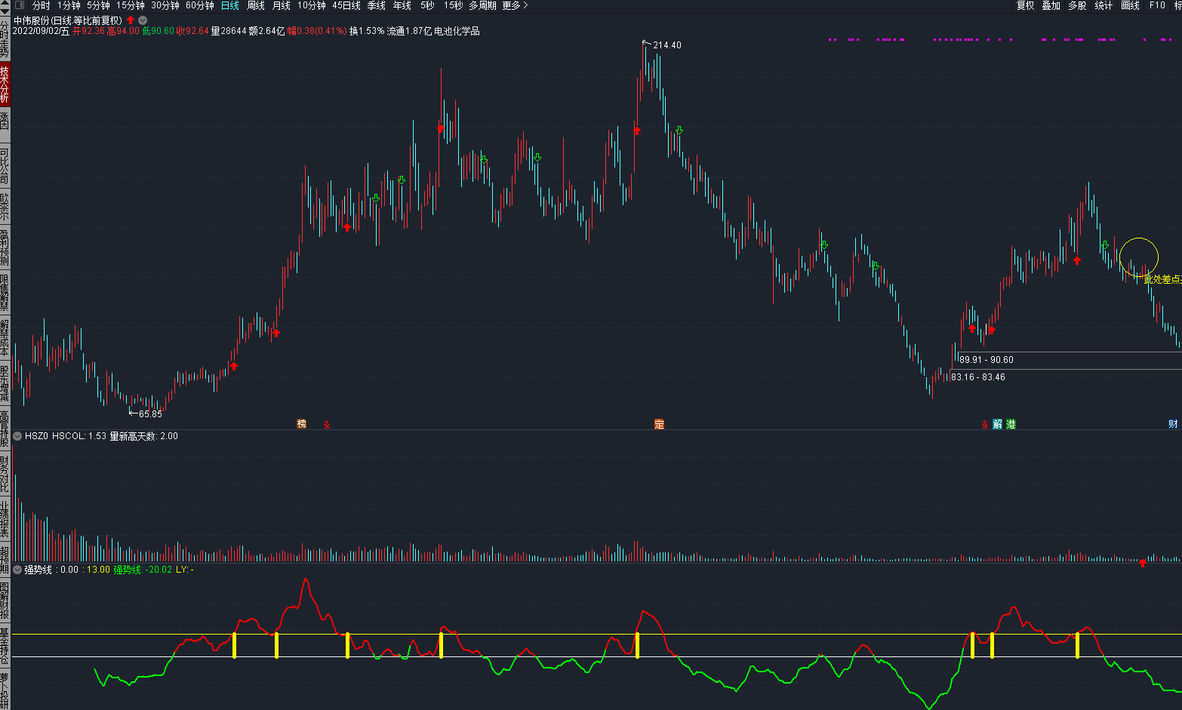Viewport: 1182px width, 710px height.
Task: Click the 画线 drawing button
Action: tap(1130, 5)
